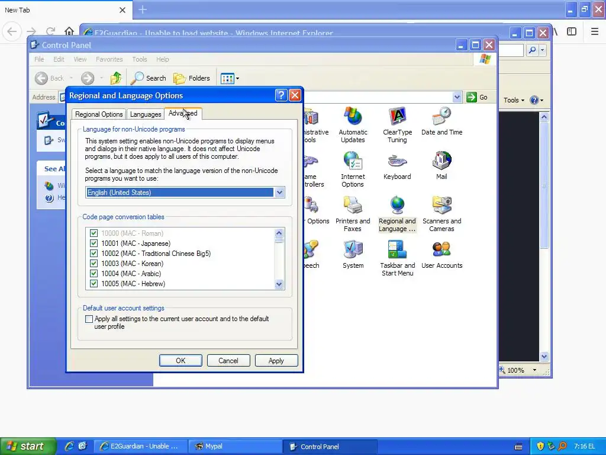Open the non-Unicode language dropdown

click(279, 193)
